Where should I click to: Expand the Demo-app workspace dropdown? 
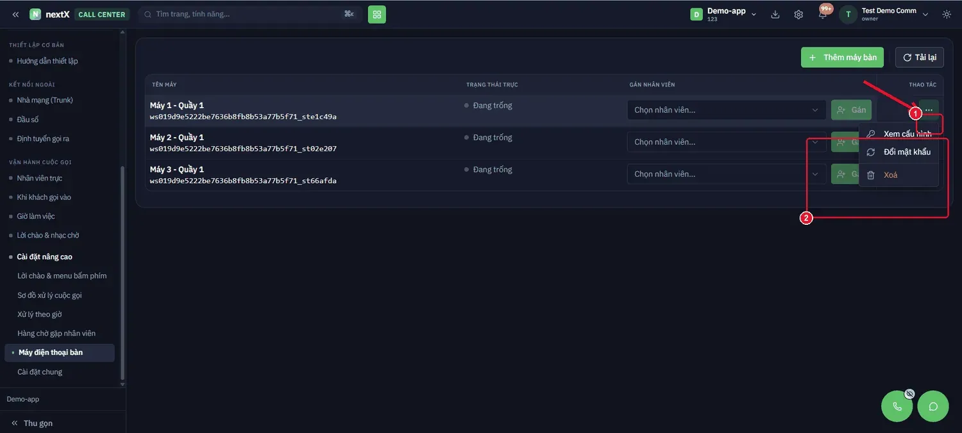coord(754,14)
